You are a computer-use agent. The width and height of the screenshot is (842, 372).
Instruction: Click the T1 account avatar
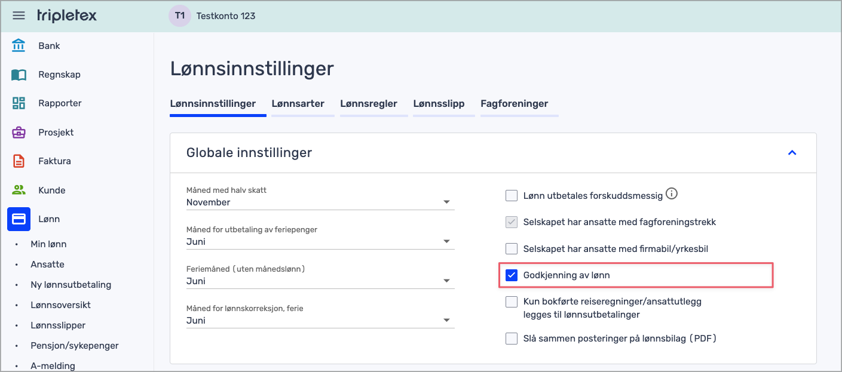[179, 16]
